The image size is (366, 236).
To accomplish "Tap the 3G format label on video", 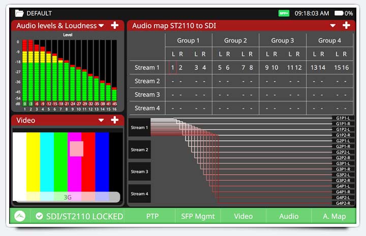I will (x=68, y=197).
